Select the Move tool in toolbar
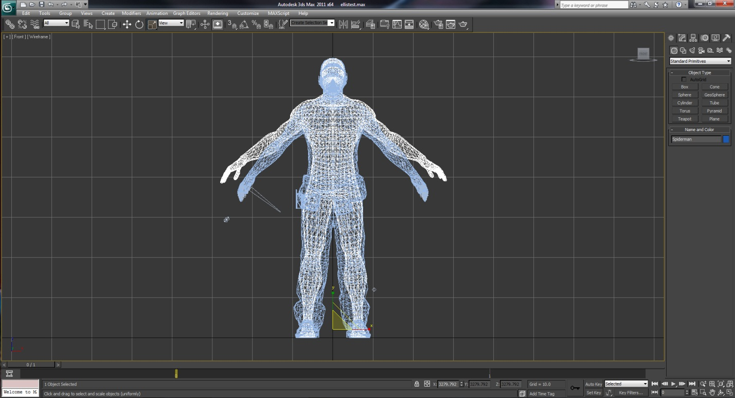This screenshot has height=398, width=735. point(127,24)
